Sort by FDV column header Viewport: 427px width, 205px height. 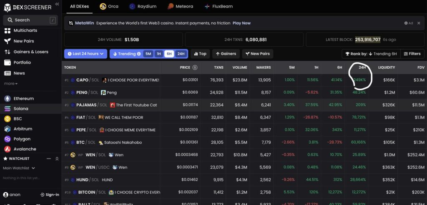(x=421, y=67)
